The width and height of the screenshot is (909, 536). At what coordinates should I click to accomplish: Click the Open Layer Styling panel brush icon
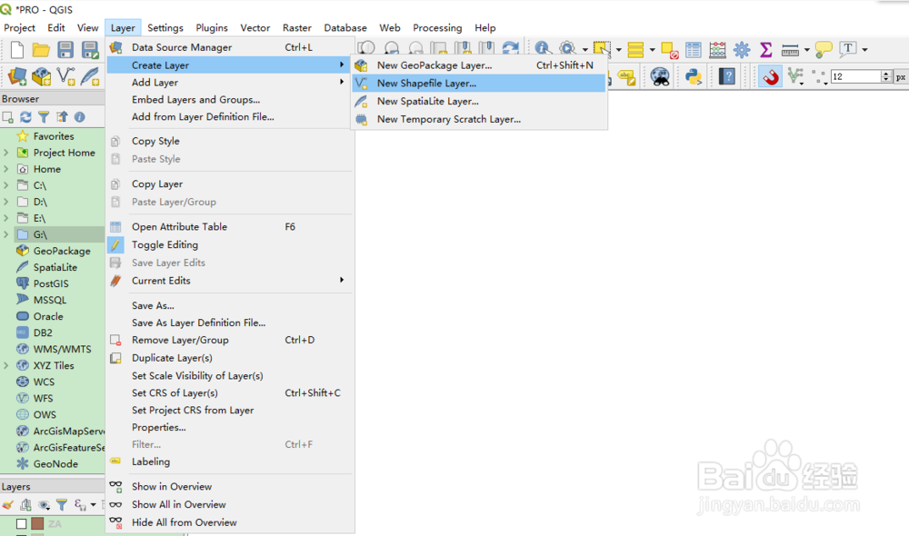tap(7, 505)
